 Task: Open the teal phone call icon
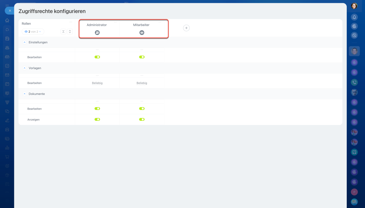click(x=354, y=82)
